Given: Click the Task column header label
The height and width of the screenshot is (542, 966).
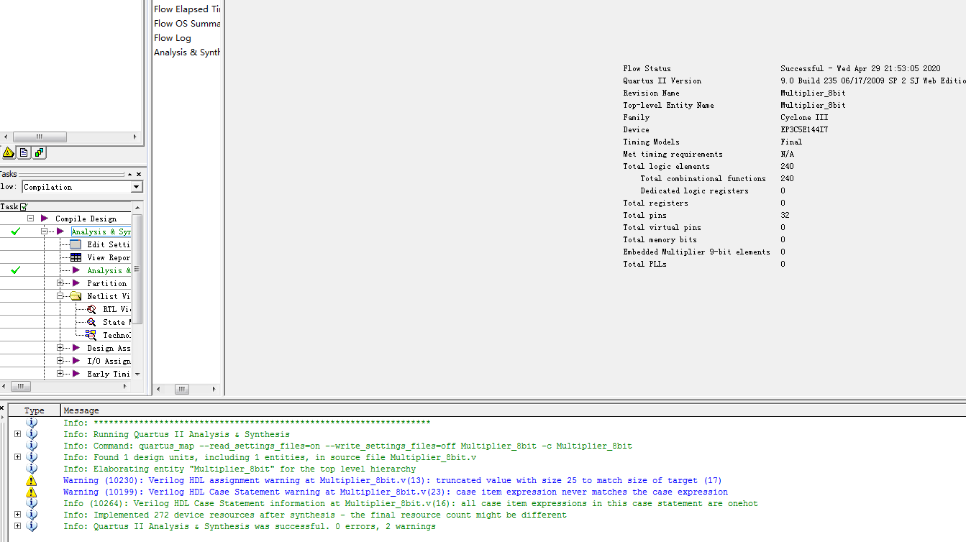Looking at the screenshot, I should click(x=9, y=207).
